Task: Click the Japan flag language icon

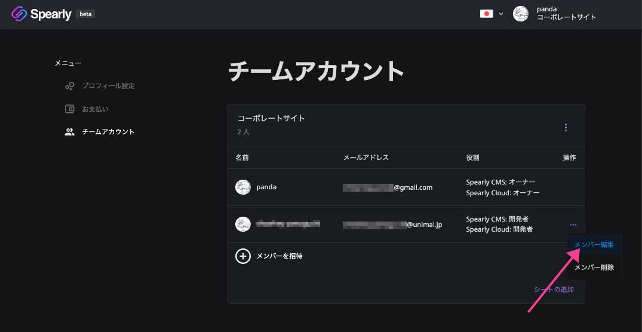Action: (486, 14)
